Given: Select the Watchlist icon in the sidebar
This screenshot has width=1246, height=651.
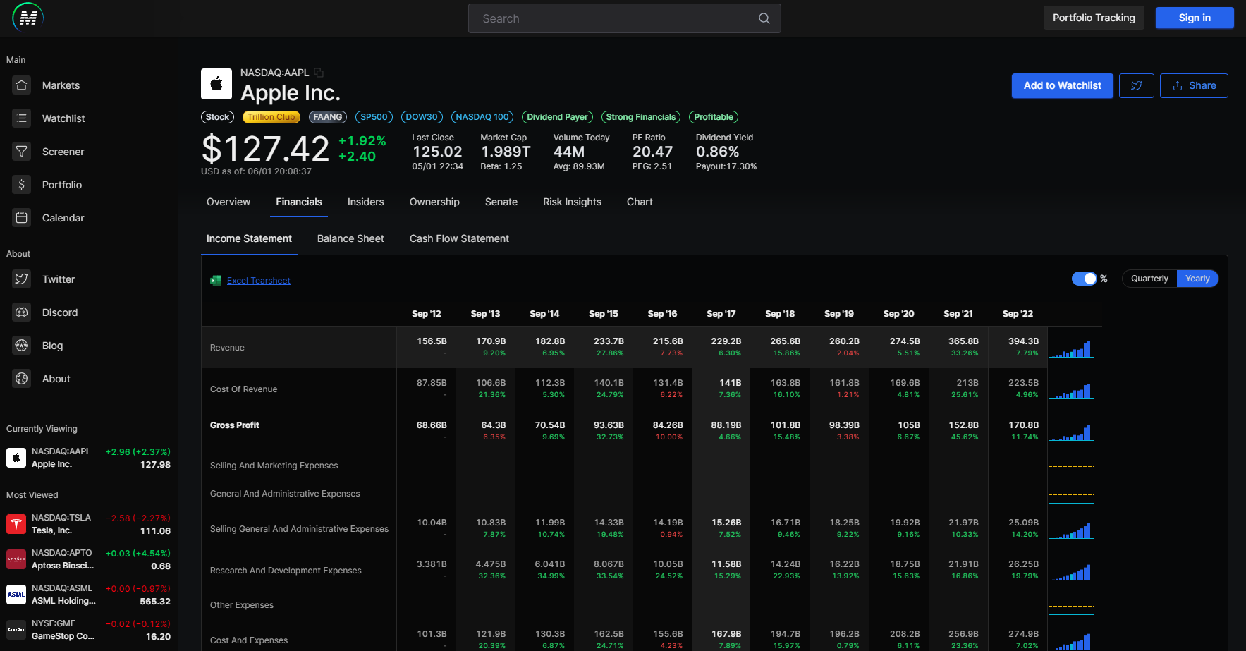Looking at the screenshot, I should (21, 118).
